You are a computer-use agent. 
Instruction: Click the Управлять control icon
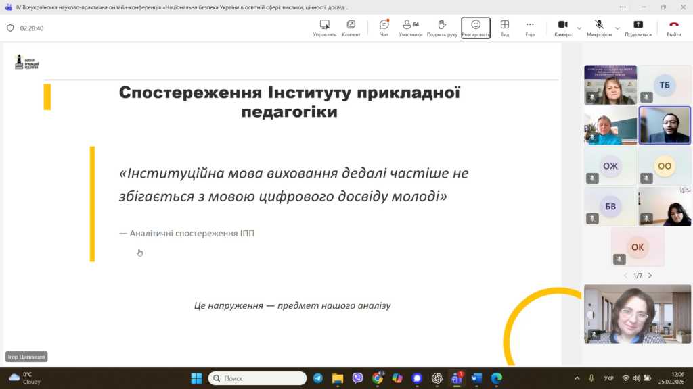point(324,28)
